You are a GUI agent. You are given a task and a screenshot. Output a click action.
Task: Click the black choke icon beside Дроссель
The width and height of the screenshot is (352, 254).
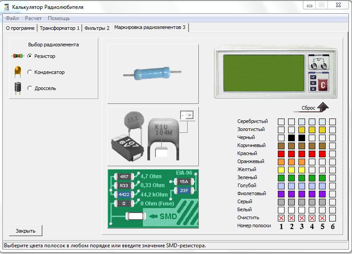(18, 88)
